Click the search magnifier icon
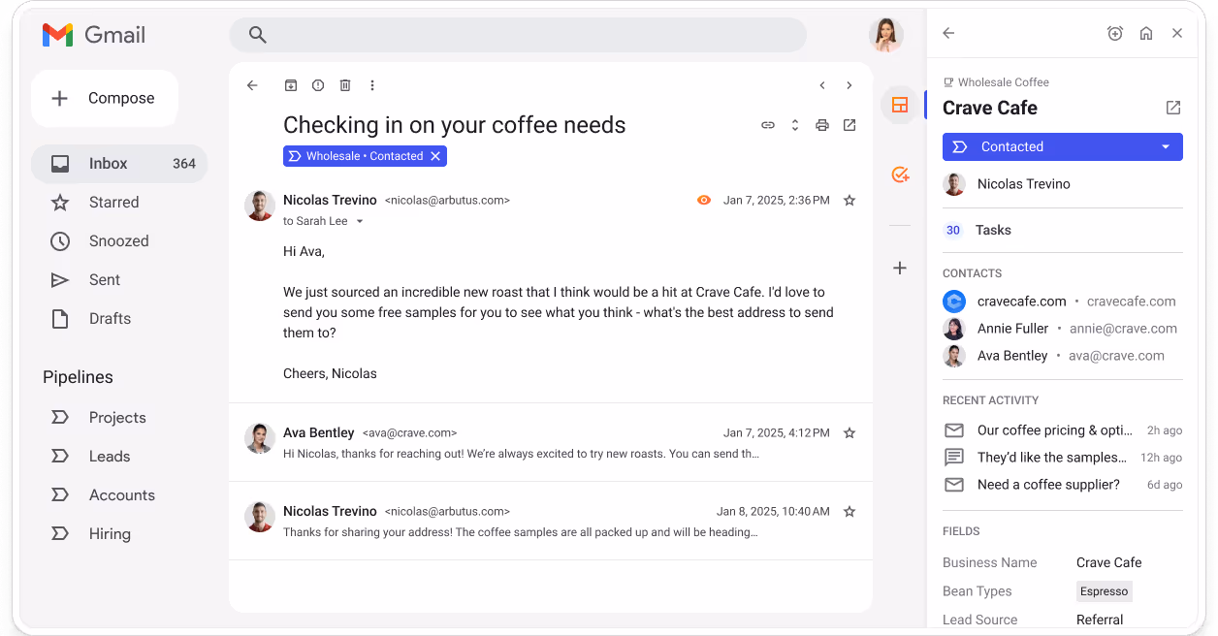This screenshot has height=636, width=1218. point(257,35)
